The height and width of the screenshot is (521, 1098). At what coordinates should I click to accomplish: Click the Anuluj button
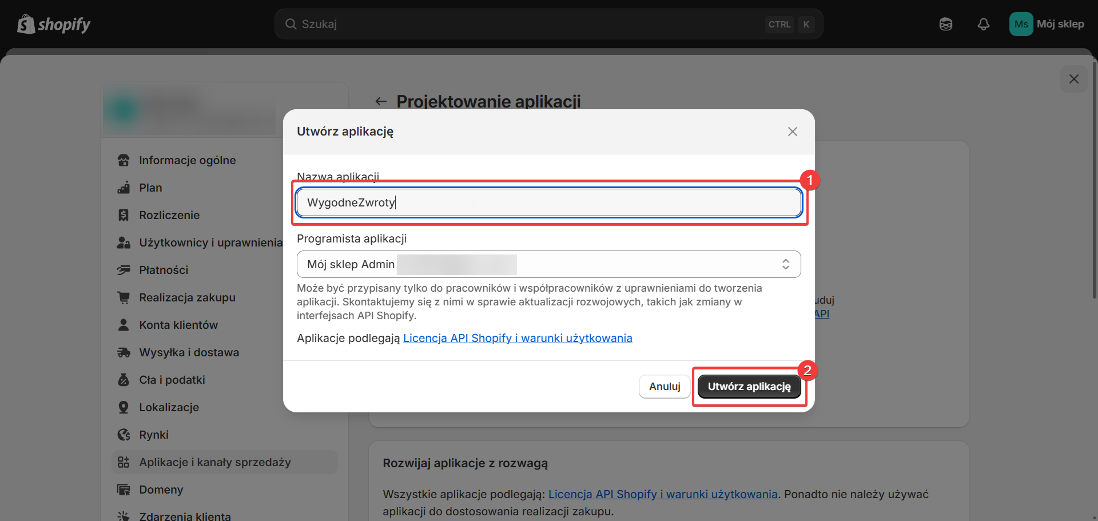tap(664, 387)
